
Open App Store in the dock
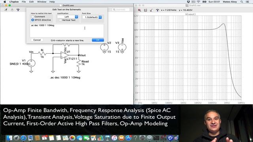128,138
